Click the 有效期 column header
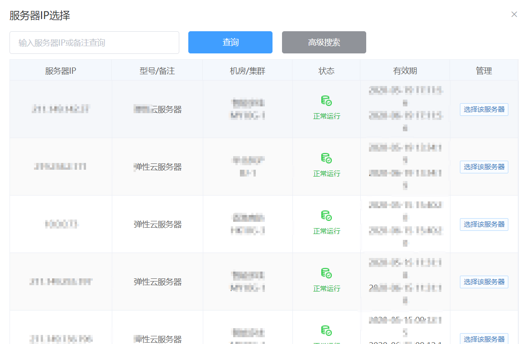The width and height of the screenshot is (526, 344). click(x=405, y=71)
